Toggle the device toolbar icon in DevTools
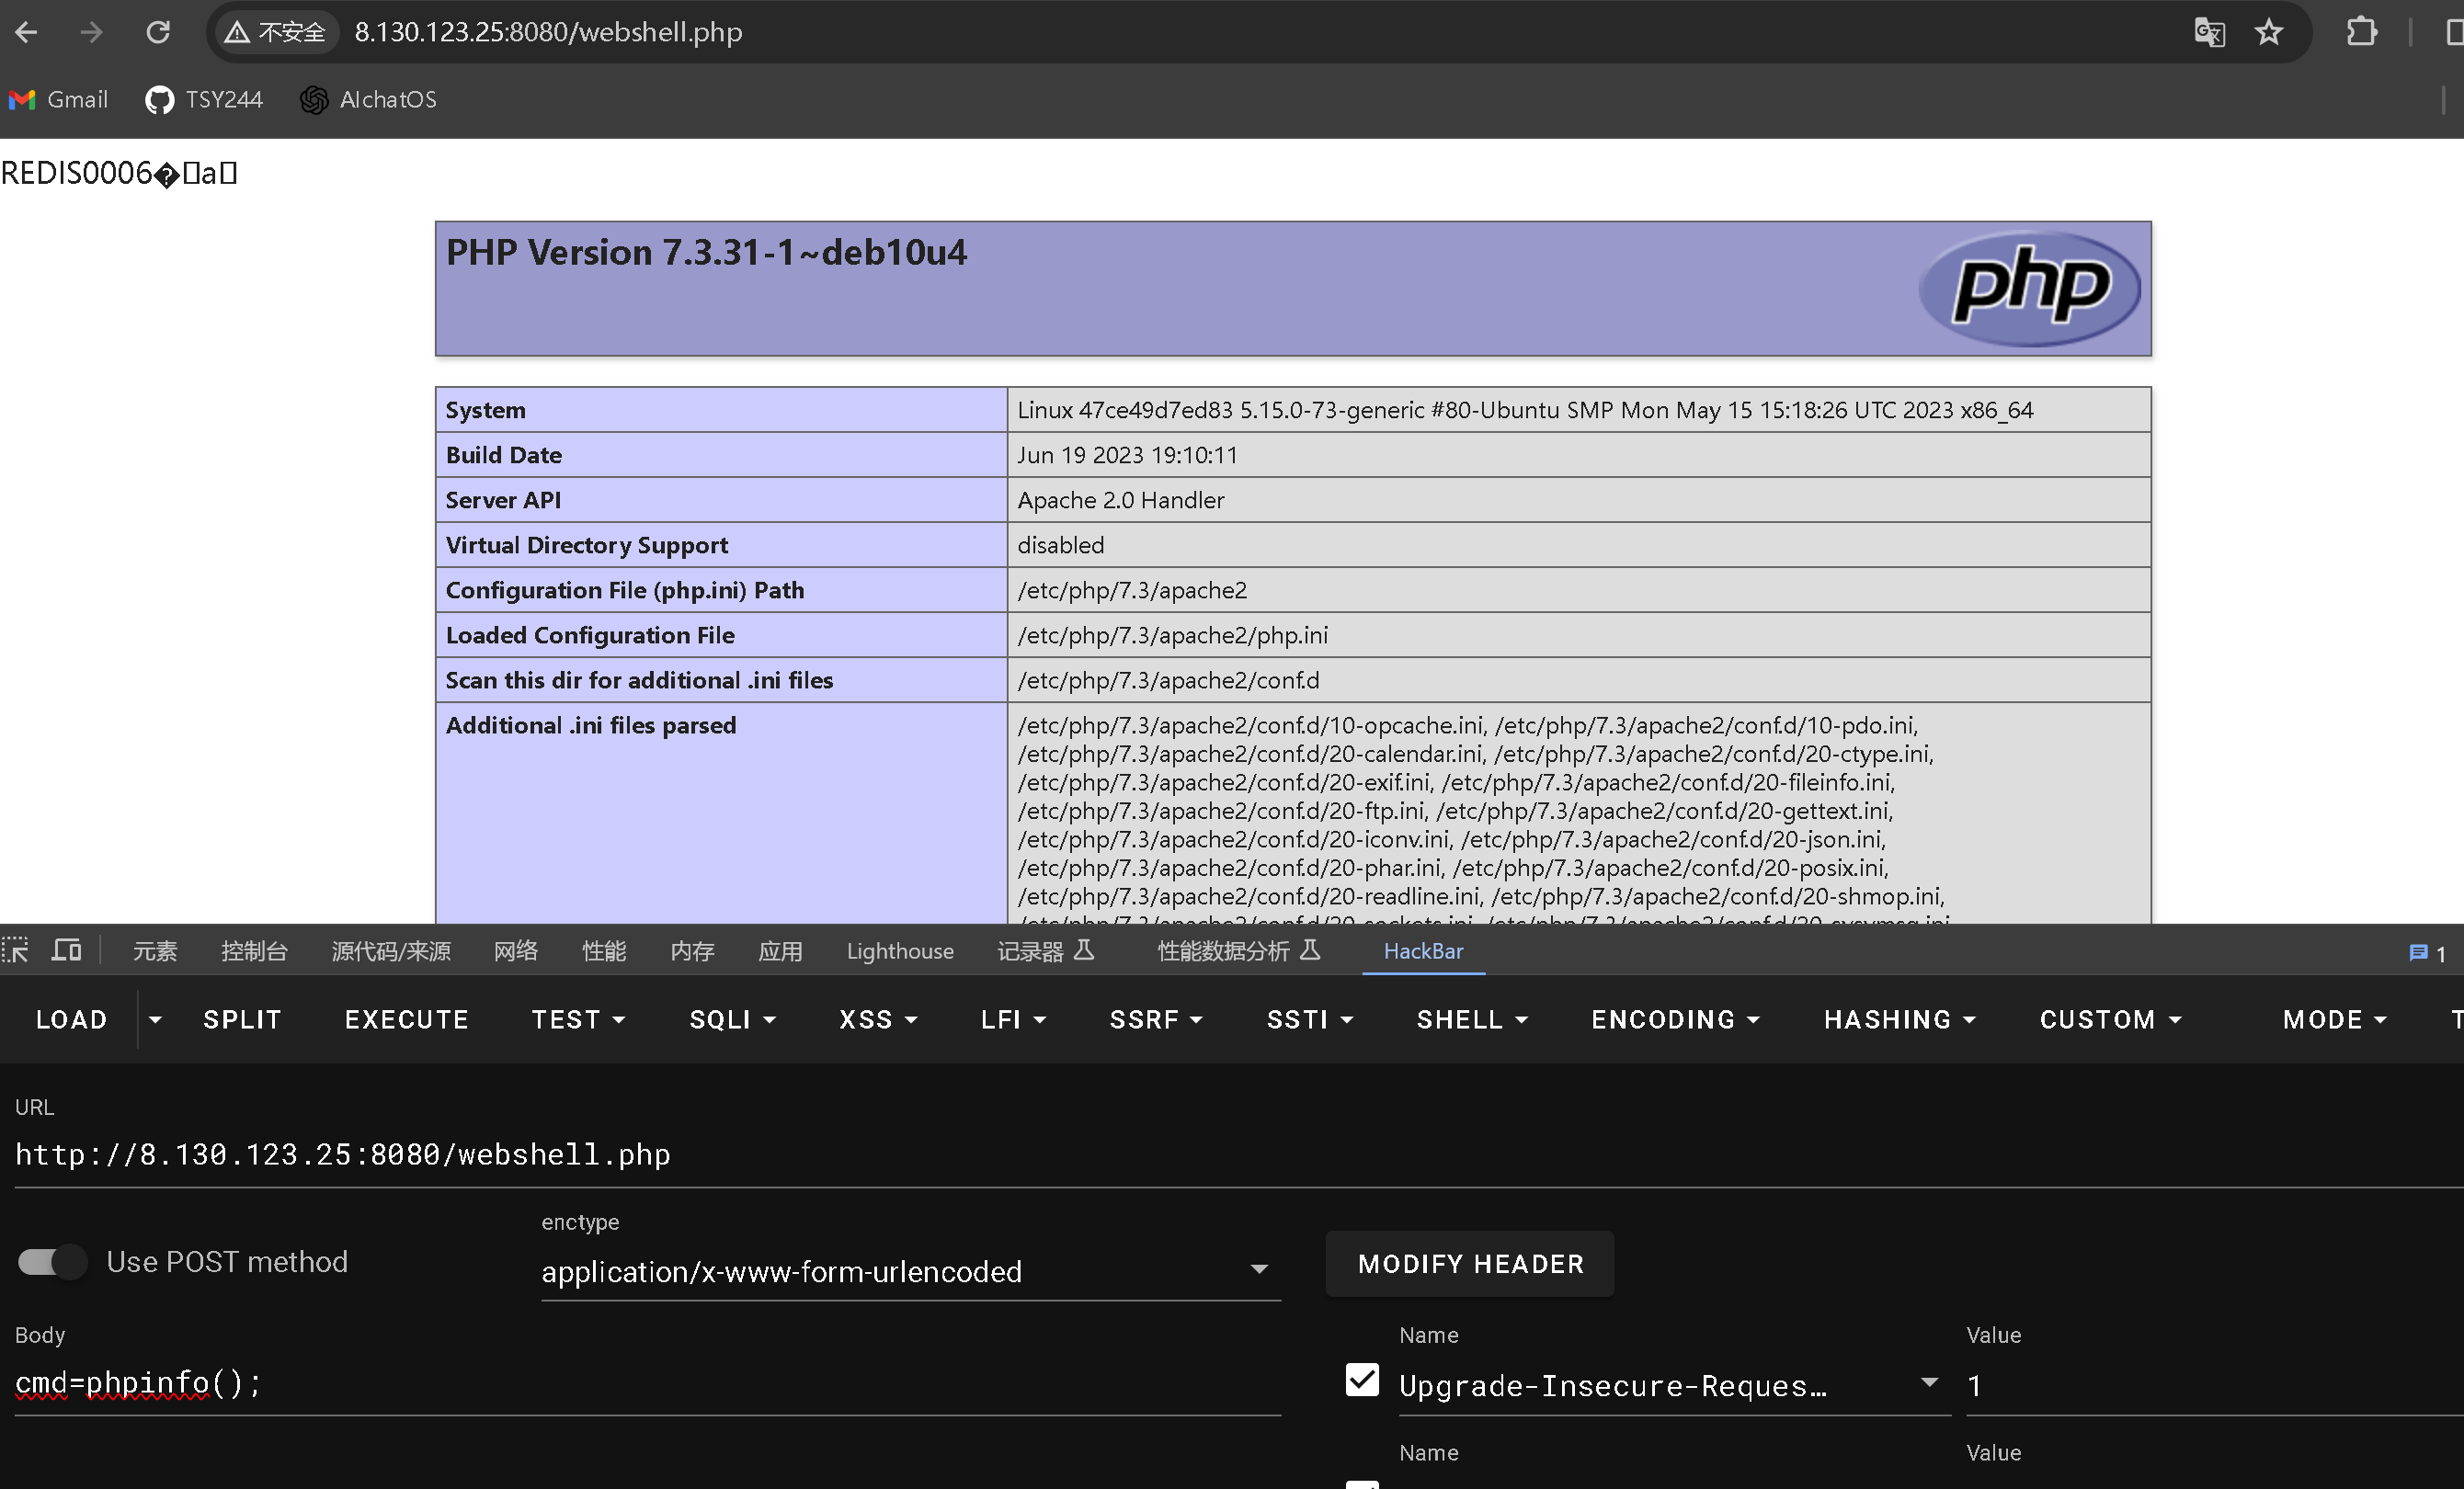Viewport: 2464px width, 1489px height. point(67,950)
